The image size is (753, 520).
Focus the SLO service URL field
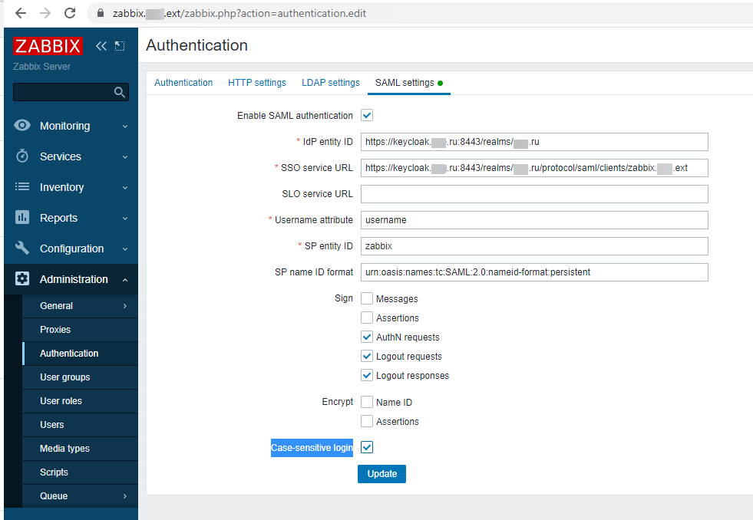pyautogui.click(x=534, y=194)
